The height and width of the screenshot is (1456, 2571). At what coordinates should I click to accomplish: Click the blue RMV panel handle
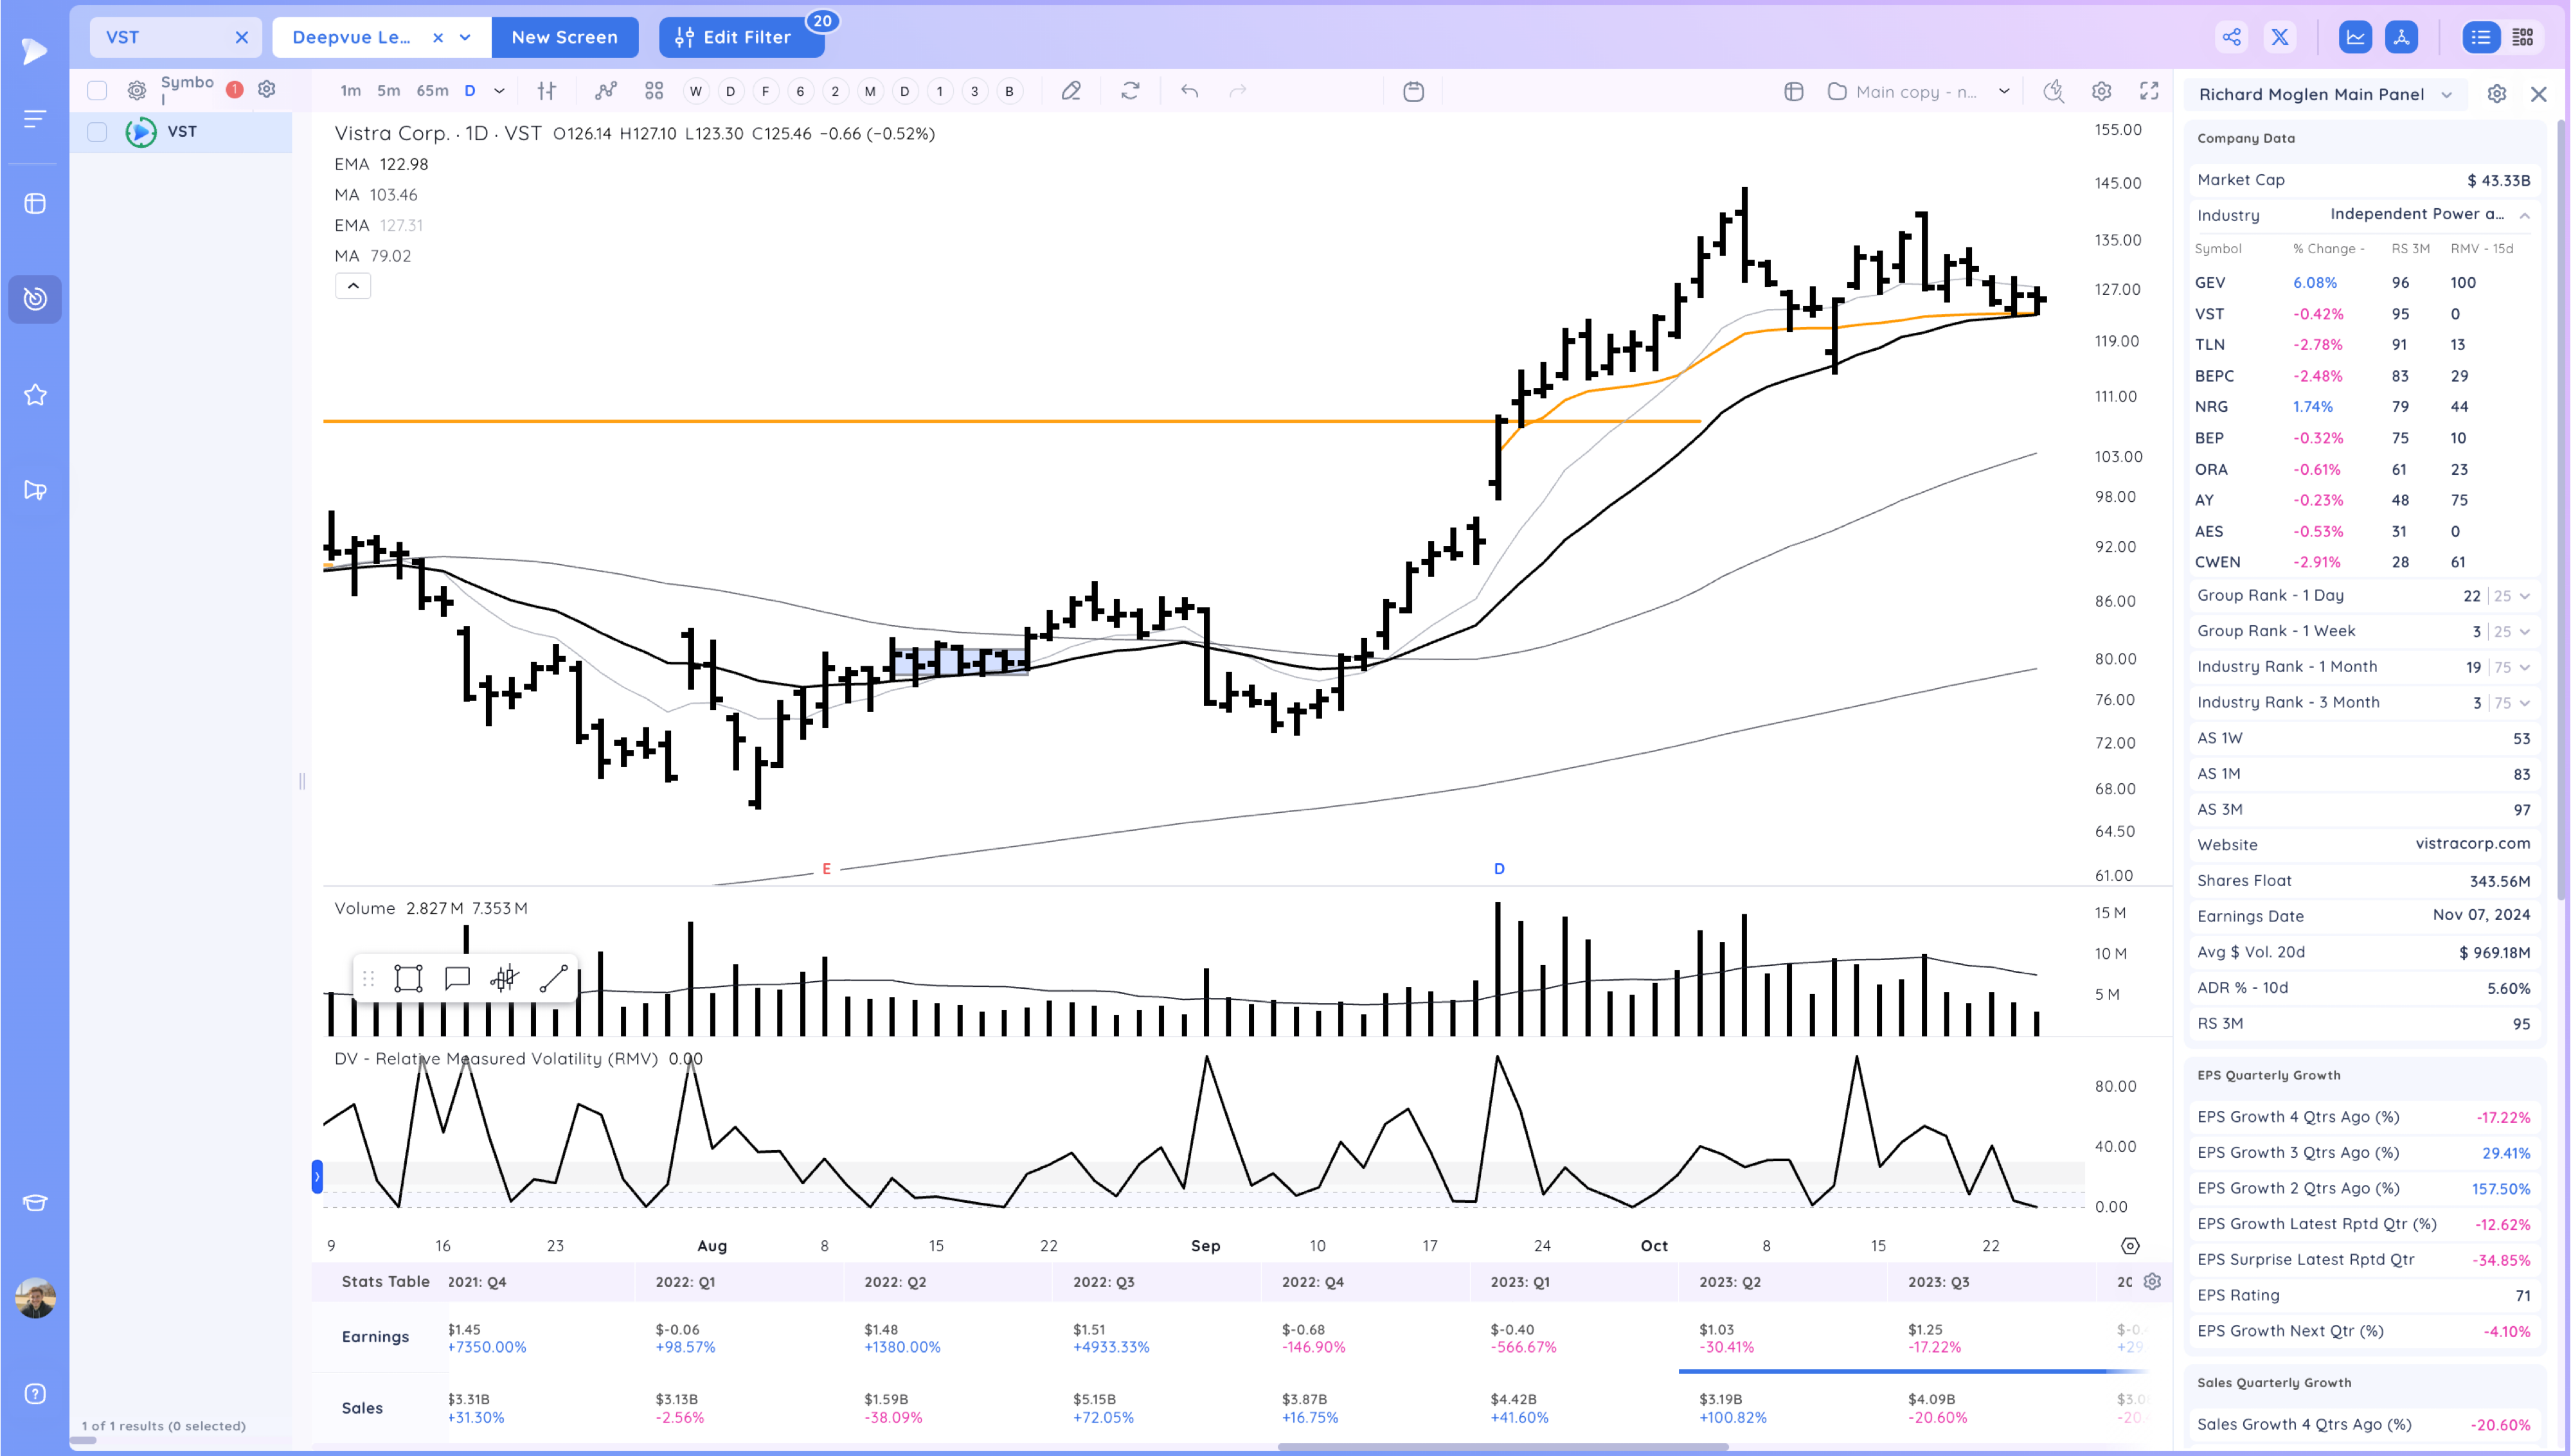pyautogui.click(x=317, y=1176)
